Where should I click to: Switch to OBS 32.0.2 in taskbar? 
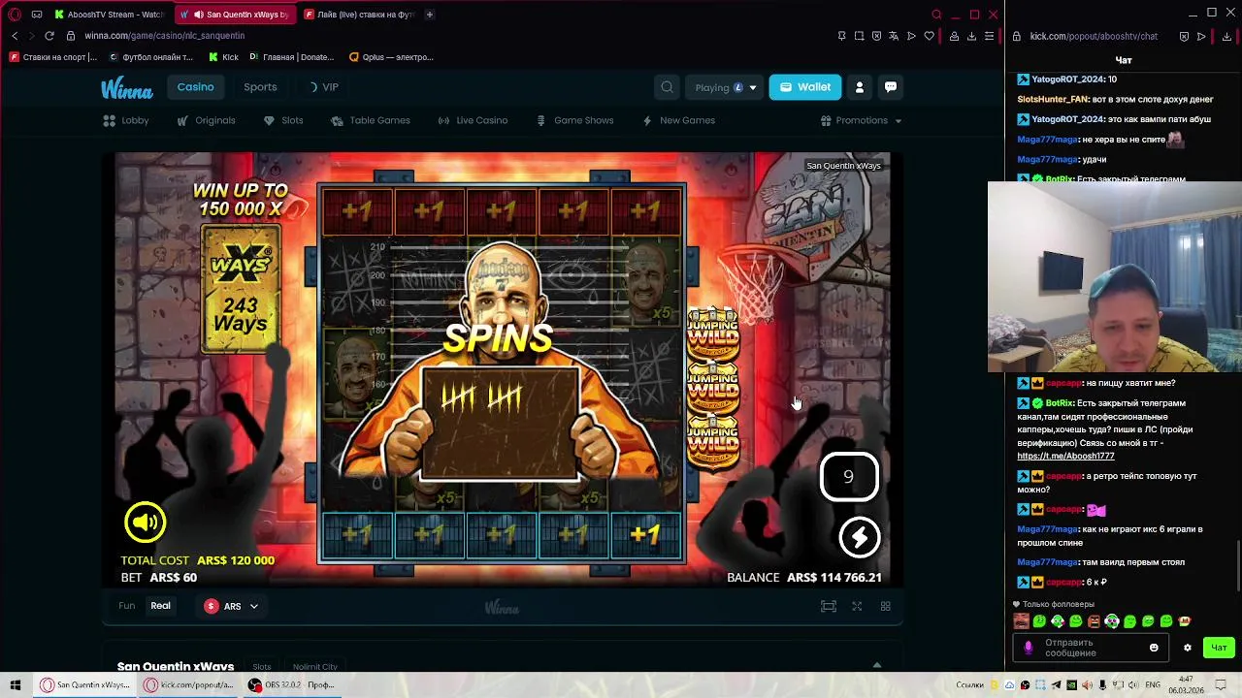tap(291, 684)
